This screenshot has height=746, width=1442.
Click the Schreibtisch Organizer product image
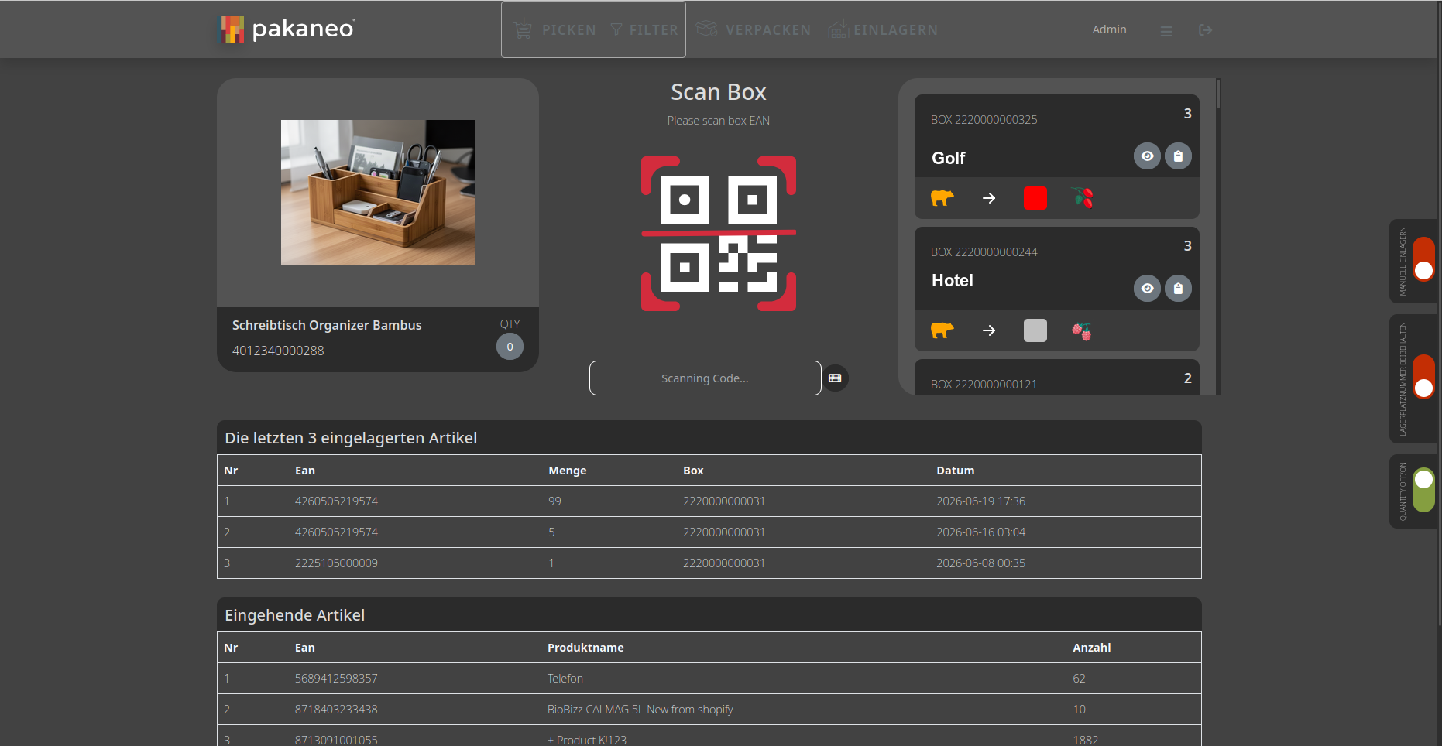[378, 193]
